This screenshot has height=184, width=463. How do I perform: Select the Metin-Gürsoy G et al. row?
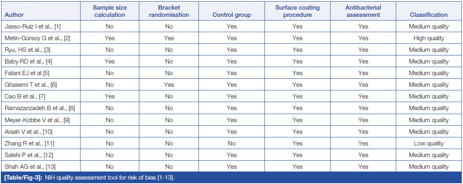35,38
